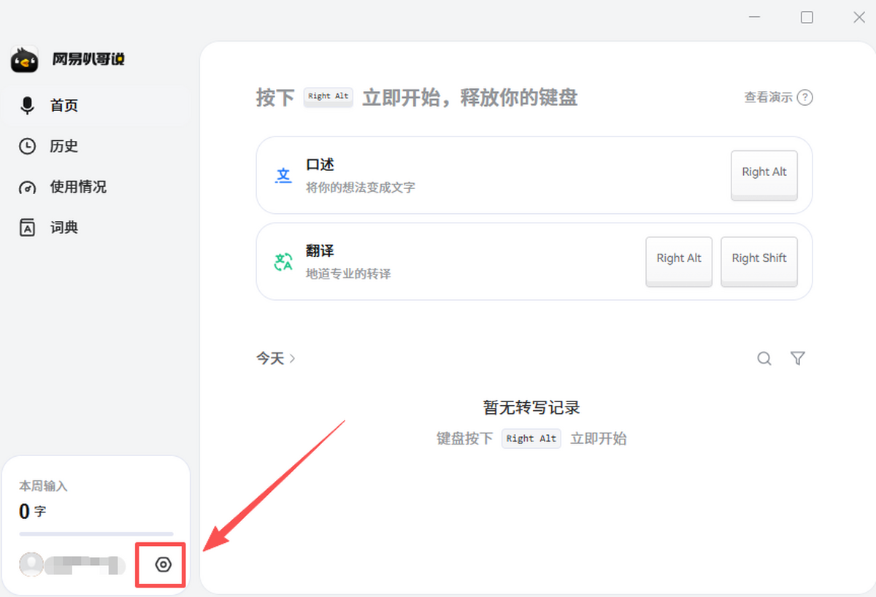The image size is (876, 597).
Task: Click heading text "立即开始，释放你的键盘"
Action: 470,97
